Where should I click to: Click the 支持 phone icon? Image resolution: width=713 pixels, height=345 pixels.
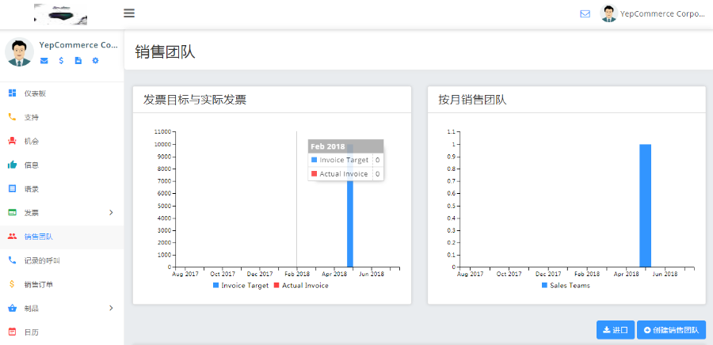tap(12, 117)
